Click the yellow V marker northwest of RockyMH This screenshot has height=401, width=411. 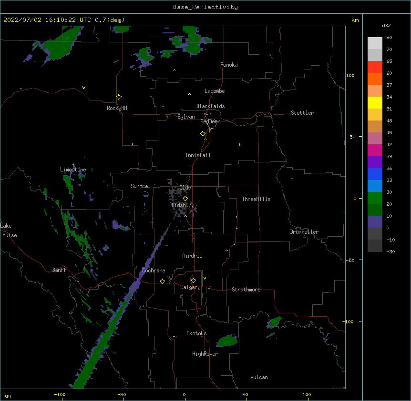click(83, 88)
